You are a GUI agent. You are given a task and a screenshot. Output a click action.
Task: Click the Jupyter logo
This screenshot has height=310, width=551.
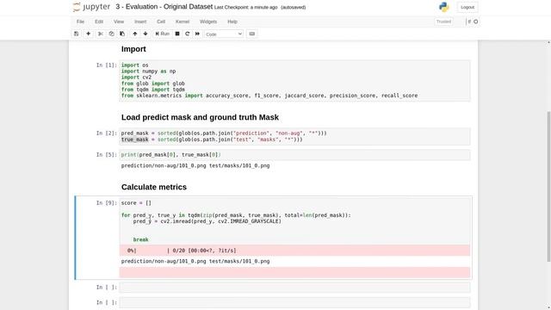pos(91,7)
